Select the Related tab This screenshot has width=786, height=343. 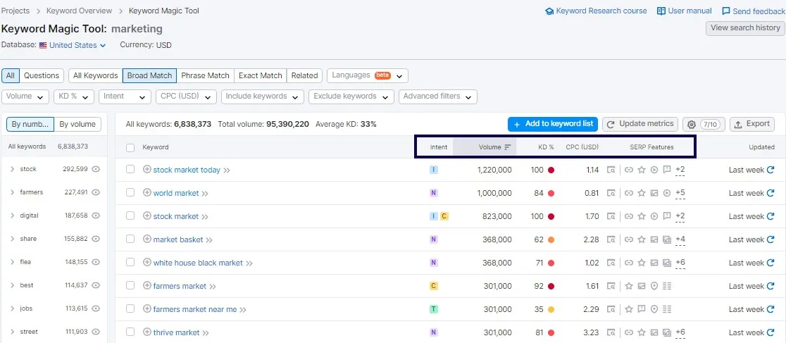point(304,76)
